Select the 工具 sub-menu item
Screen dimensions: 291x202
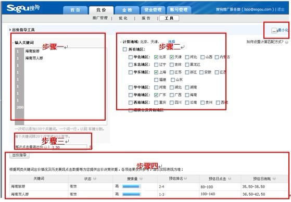pos(169,18)
